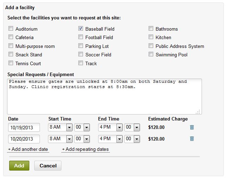Click the green Add button
This screenshot has height=179, width=227.
19,166
